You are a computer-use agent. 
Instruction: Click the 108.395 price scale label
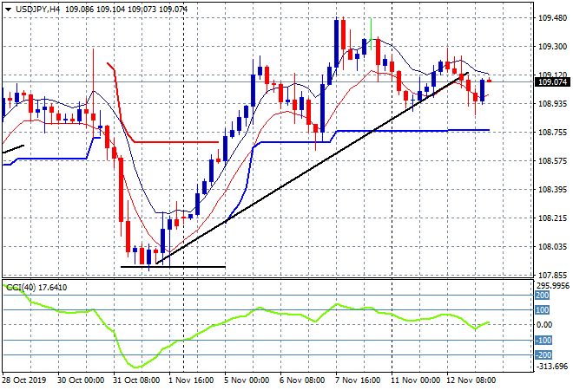(x=552, y=189)
